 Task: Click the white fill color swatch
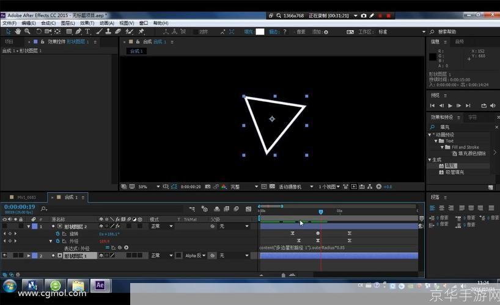coord(260,32)
